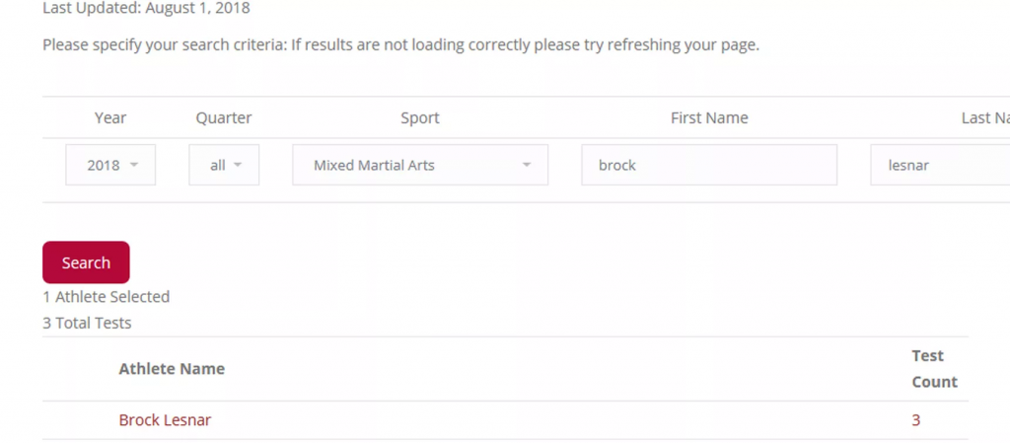Viewport: 1010px width, 443px height.
Task: Click the First Name field containing brock
Action: pos(708,166)
